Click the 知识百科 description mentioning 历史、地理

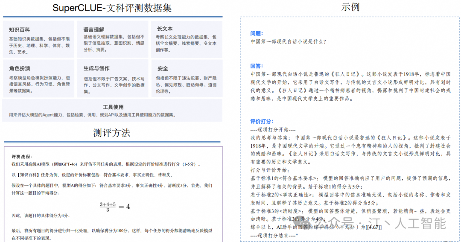[x=39, y=45]
